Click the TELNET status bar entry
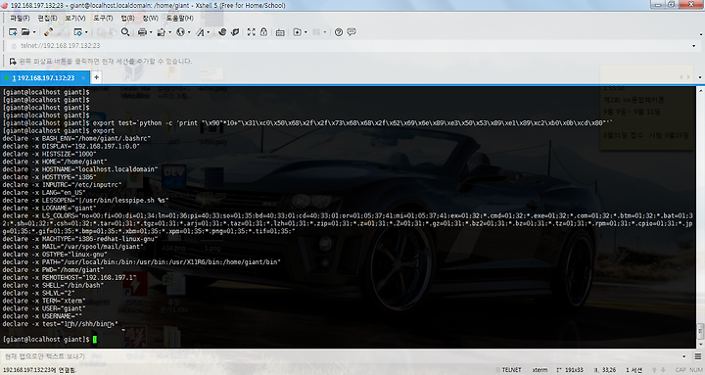The width and height of the screenshot is (705, 375). 512,370
